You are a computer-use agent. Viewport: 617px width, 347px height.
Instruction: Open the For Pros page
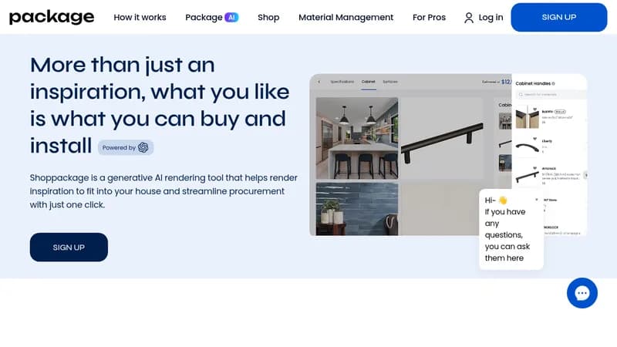coord(429,17)
